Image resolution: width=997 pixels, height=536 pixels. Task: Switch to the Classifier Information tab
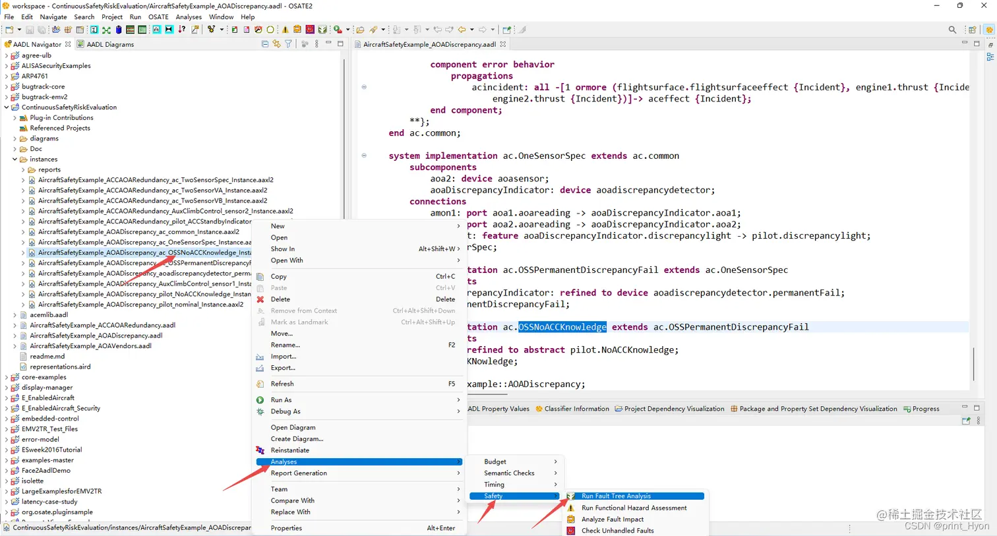tap(572, 409)
